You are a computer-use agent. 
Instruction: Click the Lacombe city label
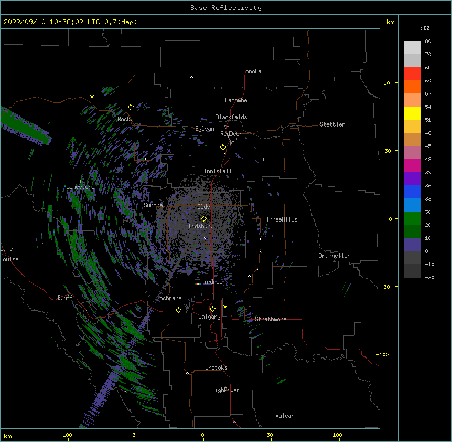point(236,100)
